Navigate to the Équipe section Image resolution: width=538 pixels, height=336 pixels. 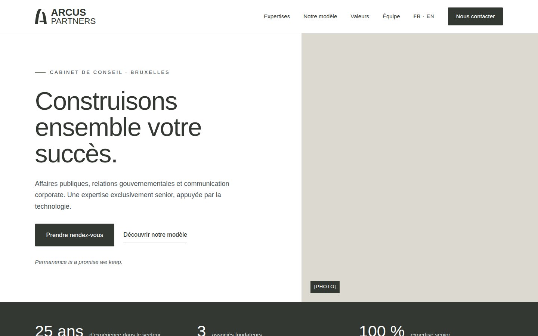tap(391, 16)
